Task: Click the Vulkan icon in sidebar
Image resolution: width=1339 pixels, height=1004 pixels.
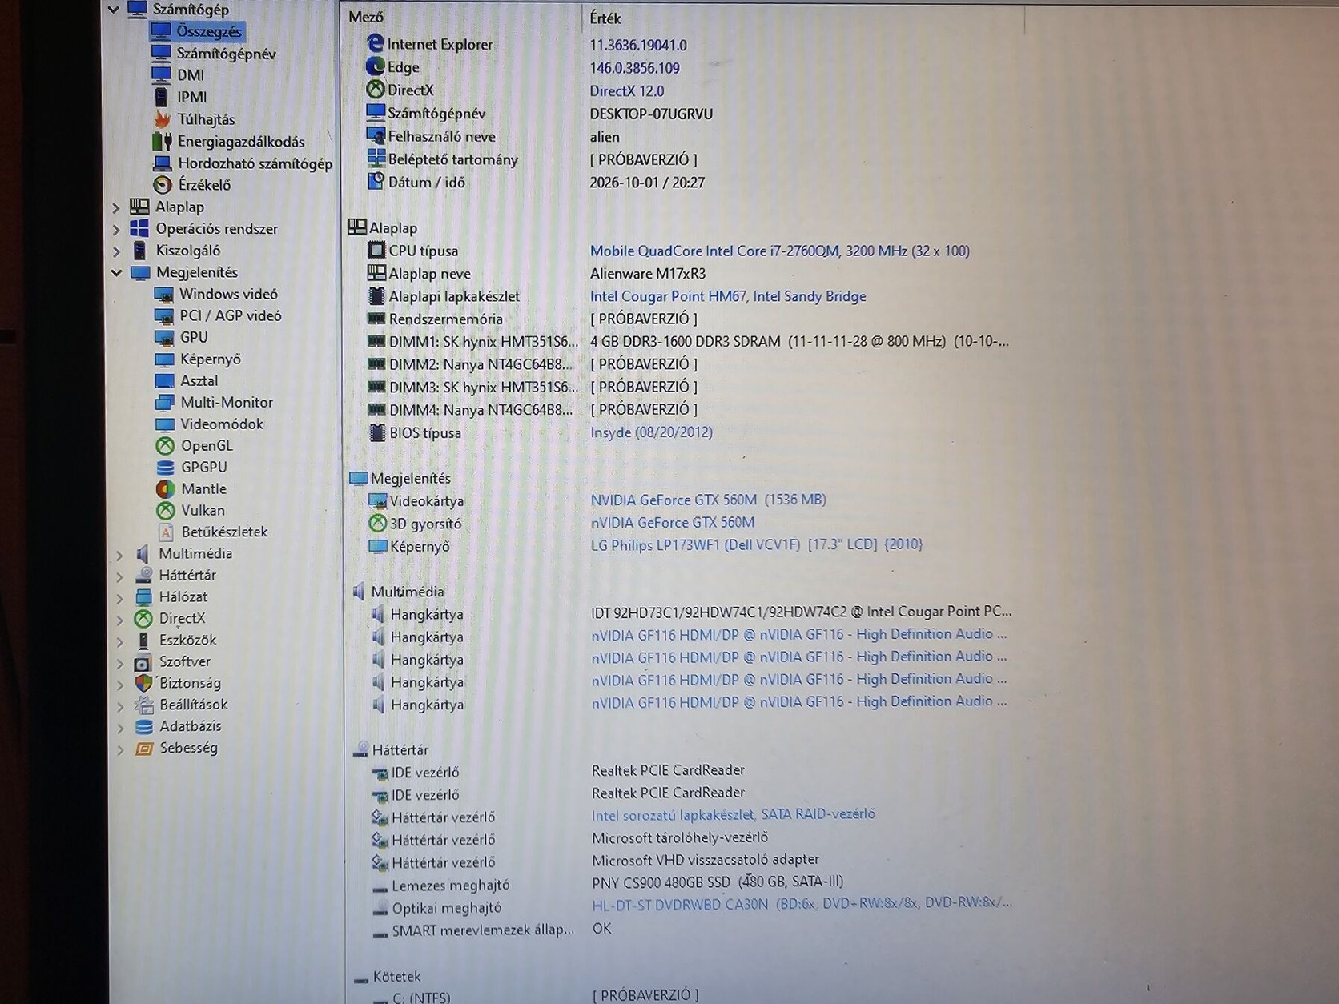Action: (165, 510)
